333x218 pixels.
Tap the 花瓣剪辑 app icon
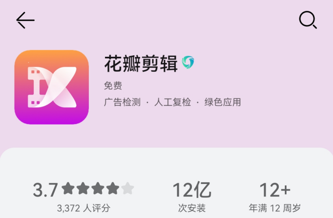coord(52,87)
